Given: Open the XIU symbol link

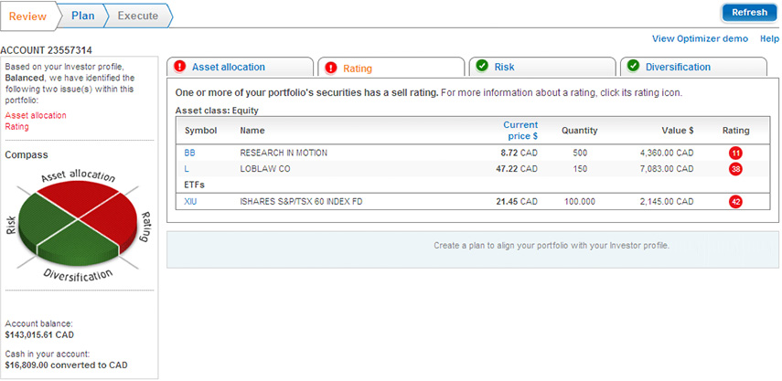Looking at the screenshot, I should tap(190, 201).
